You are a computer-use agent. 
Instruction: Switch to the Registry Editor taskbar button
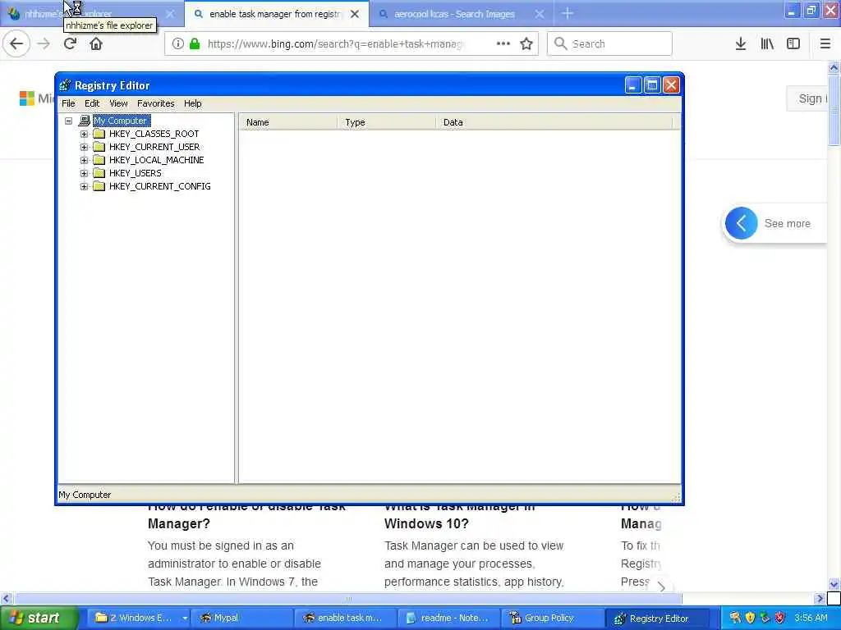coord(656,619)
